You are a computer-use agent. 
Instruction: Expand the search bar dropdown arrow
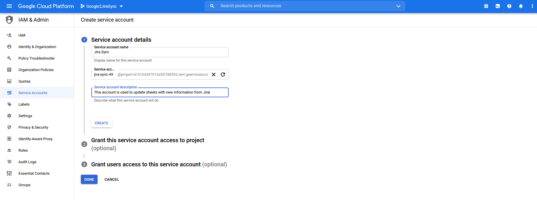398,6
